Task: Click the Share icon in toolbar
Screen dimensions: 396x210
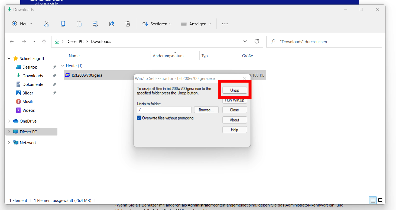Action: (x=112, y=24)
